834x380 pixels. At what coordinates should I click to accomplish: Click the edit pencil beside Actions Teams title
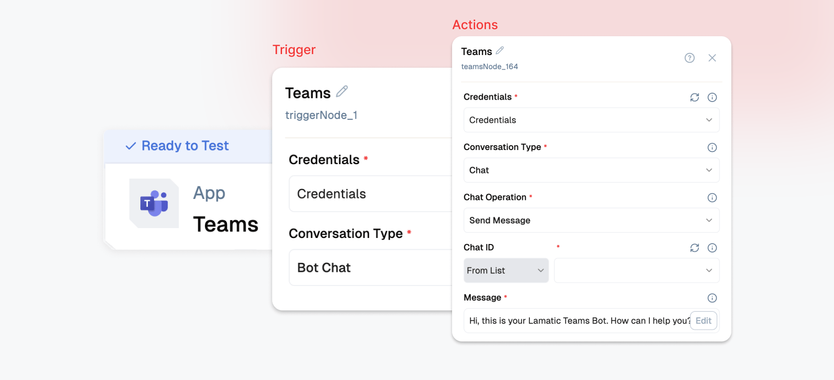pyautogui.click(x=500, y=50)
